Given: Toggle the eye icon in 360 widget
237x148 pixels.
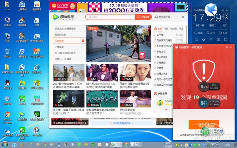Looking at the screenshot, I should tap(203, 39).
